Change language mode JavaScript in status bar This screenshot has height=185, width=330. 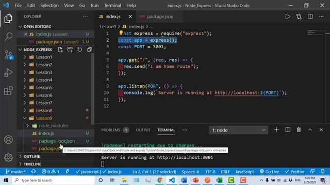pyautogui.click(x=244, y=172)
